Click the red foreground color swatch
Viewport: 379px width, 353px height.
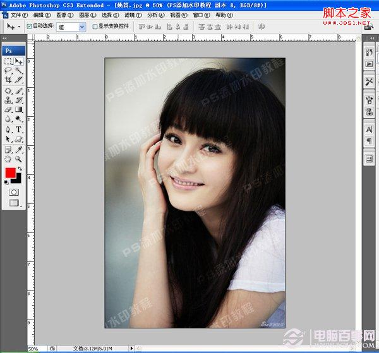tap(10, 173)
